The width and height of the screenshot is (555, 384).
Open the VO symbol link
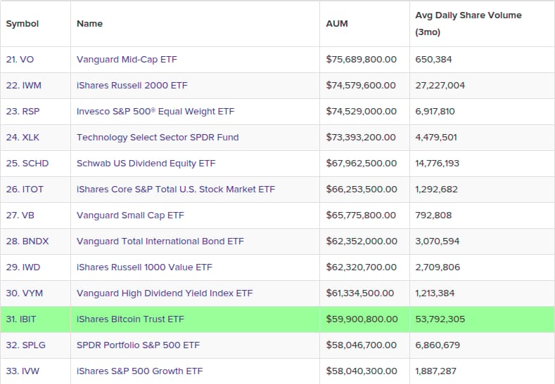(20, 60)
